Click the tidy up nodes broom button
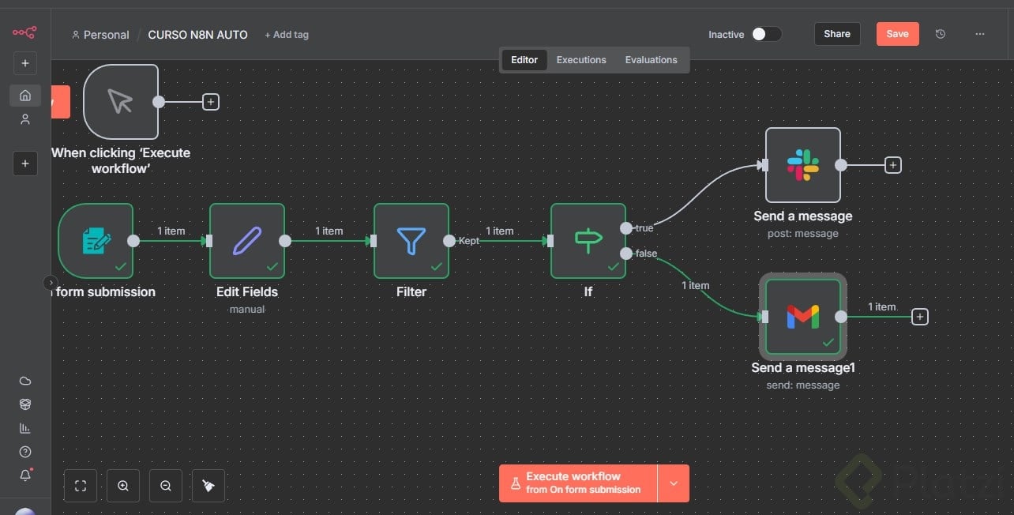Image resolution: width=1014 pixels, height=515 pixels. click(208, 486)
